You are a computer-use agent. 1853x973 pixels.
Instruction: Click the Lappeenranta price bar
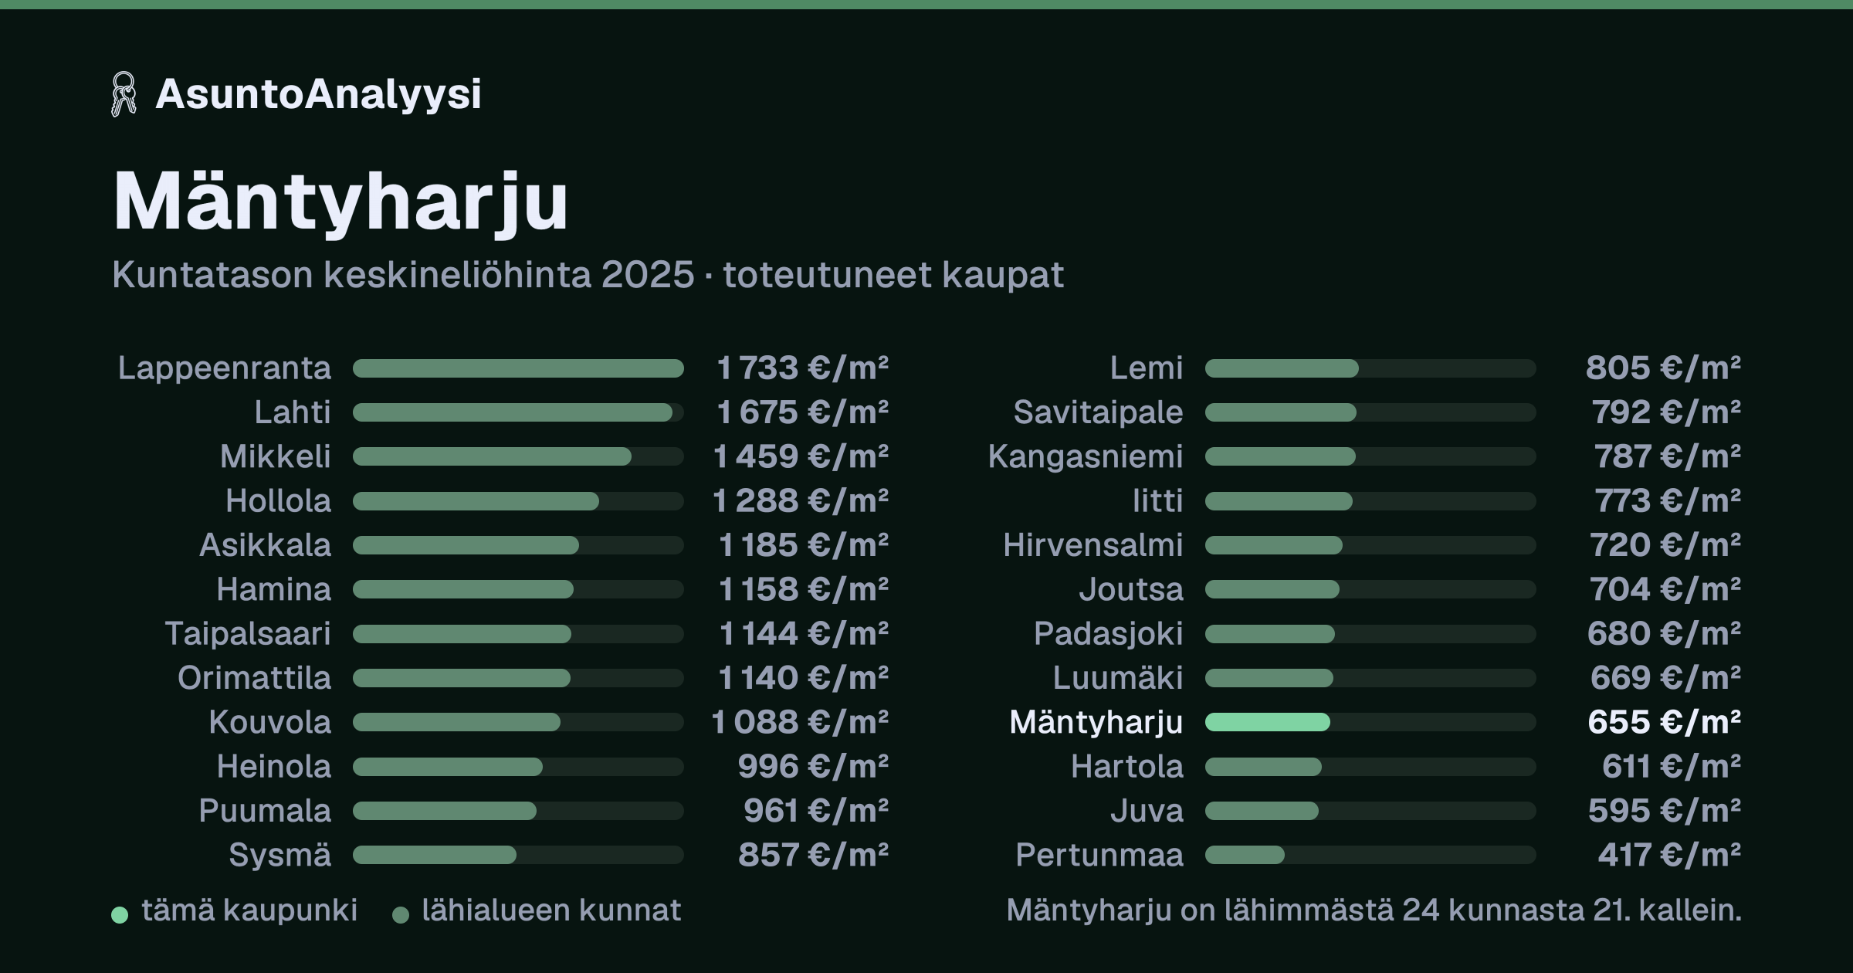[x=518, y=368]
